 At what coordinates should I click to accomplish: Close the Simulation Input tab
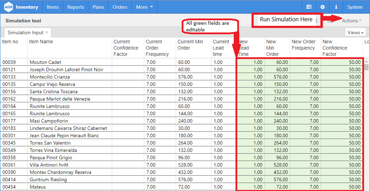(x=47, y=32)
